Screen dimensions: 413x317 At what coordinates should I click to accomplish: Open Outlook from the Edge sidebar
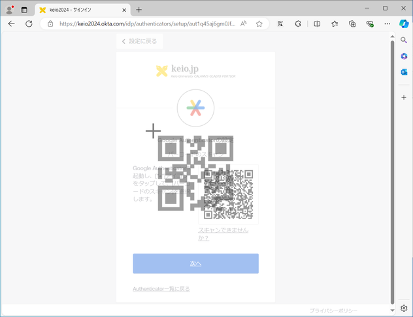pyautogui.click(x=404, y=72)
